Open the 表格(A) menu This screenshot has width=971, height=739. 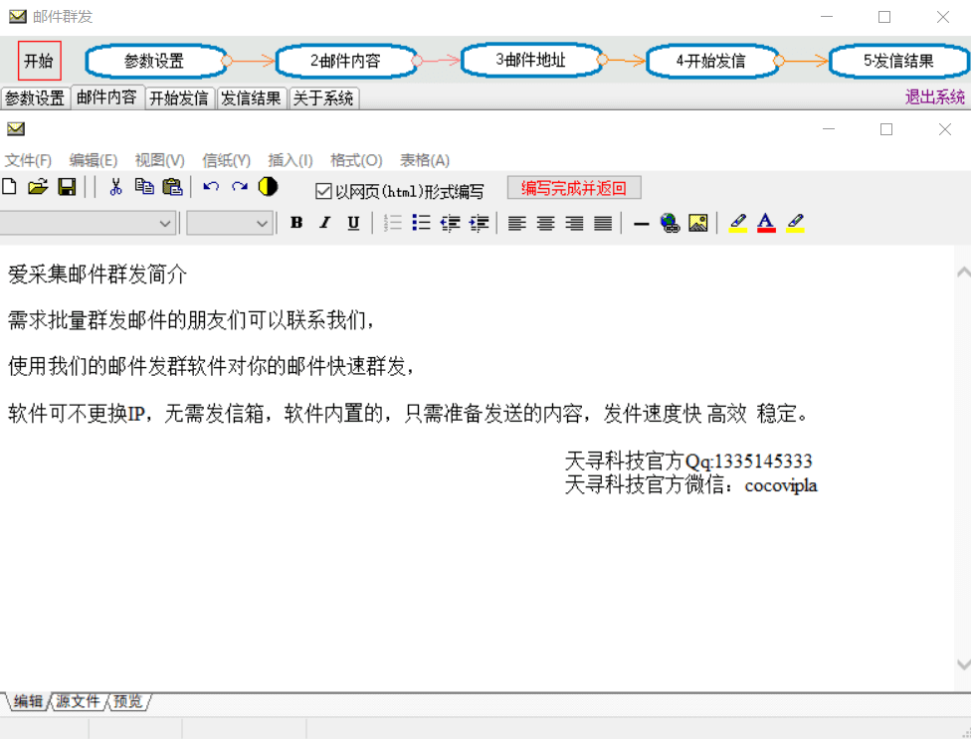(x=424, y=160)
